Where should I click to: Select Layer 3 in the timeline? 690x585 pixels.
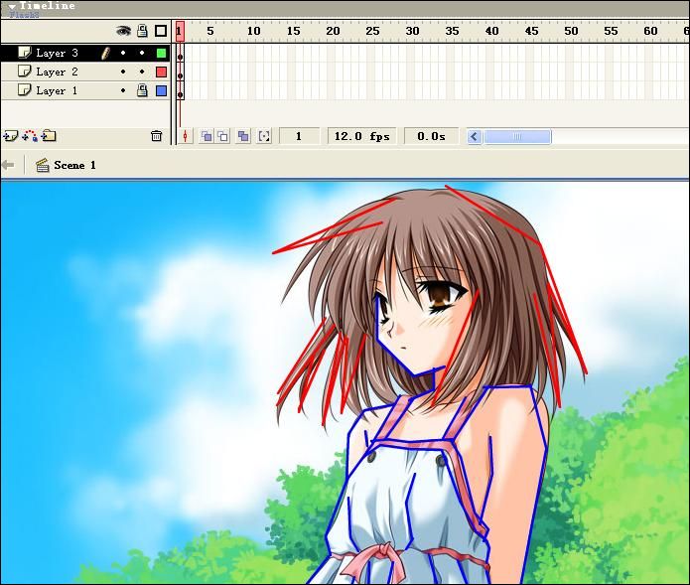[x=85, y=53]
